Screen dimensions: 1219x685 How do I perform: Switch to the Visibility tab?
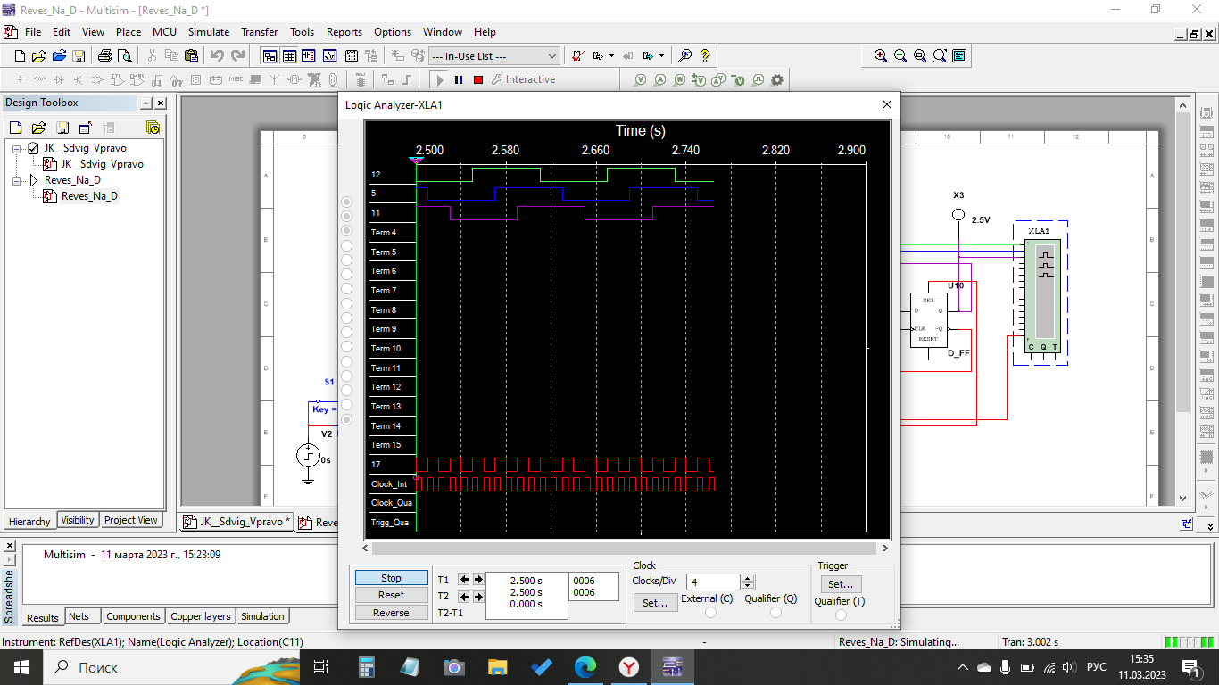(x=78, y=520)
